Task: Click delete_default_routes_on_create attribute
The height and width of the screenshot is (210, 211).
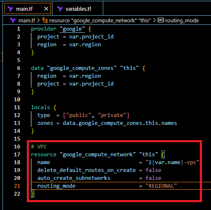Action: coord(87,170)
